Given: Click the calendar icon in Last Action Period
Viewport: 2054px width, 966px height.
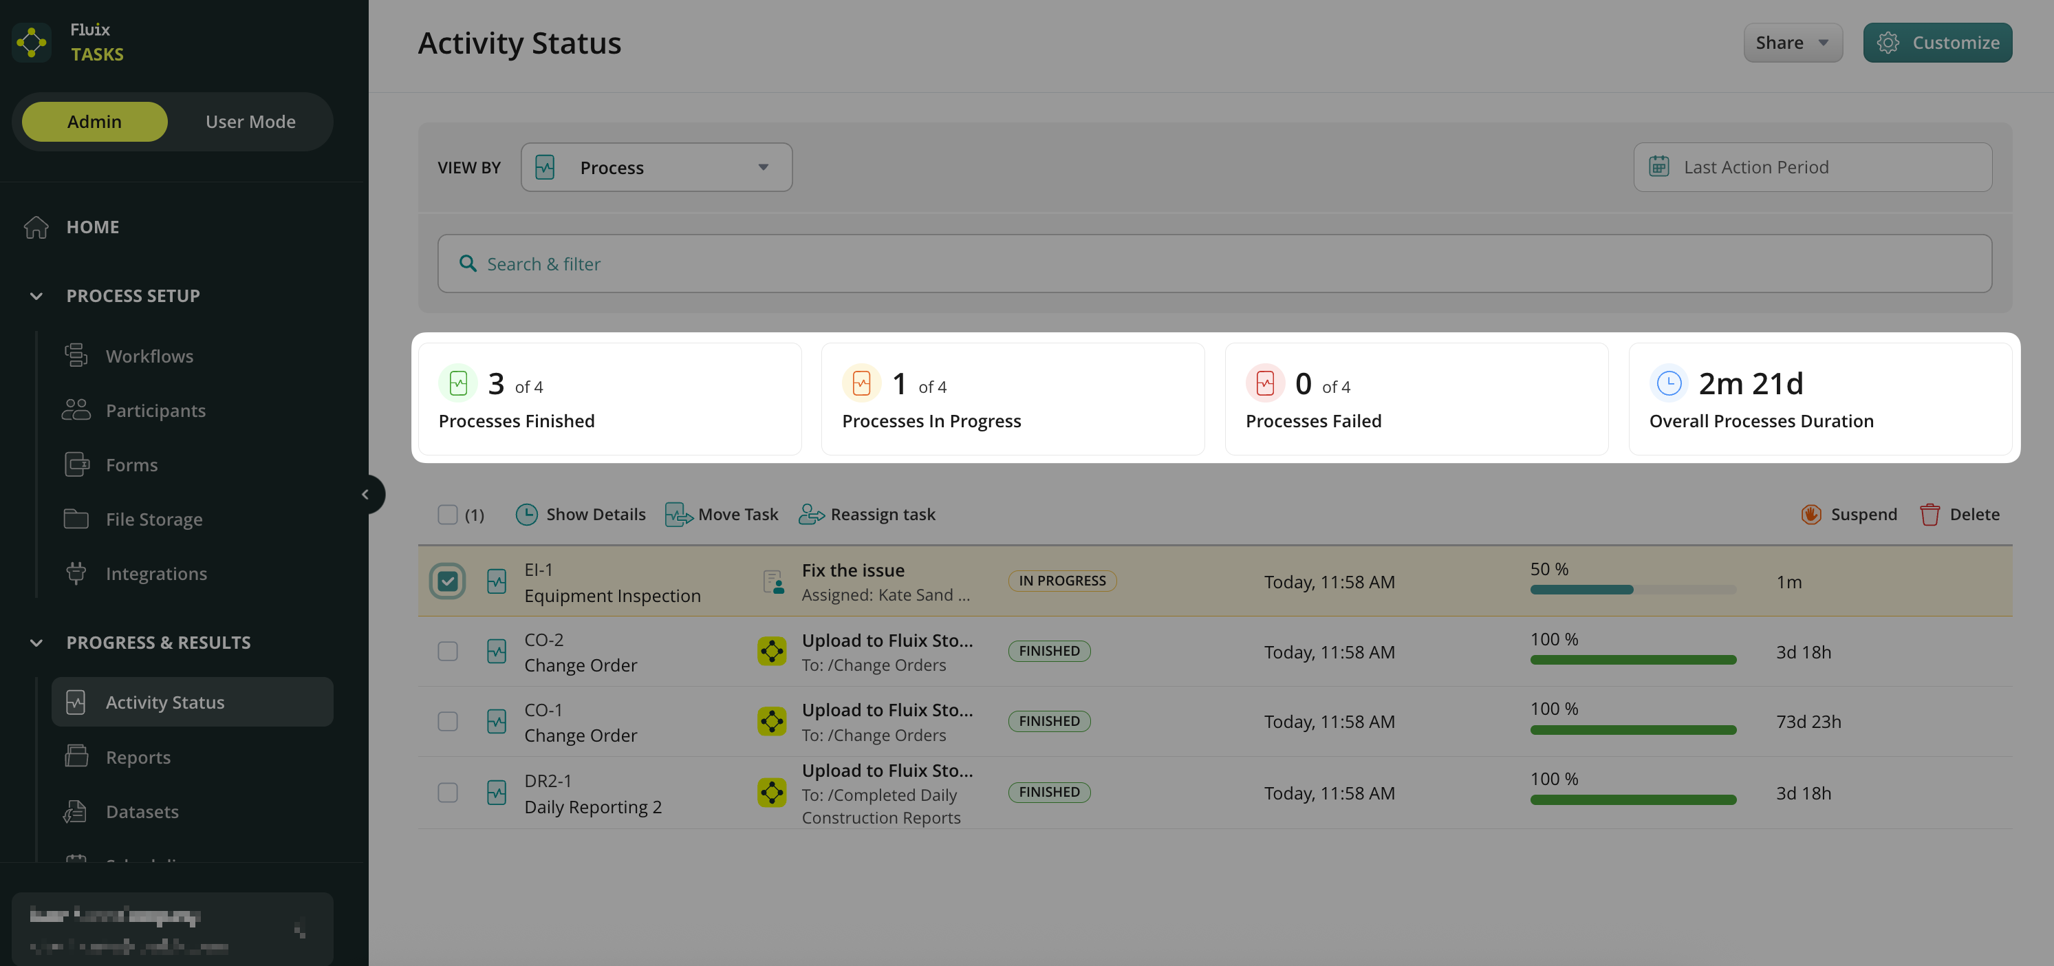Looking at the screenshot, I should tap(1658, 167).
